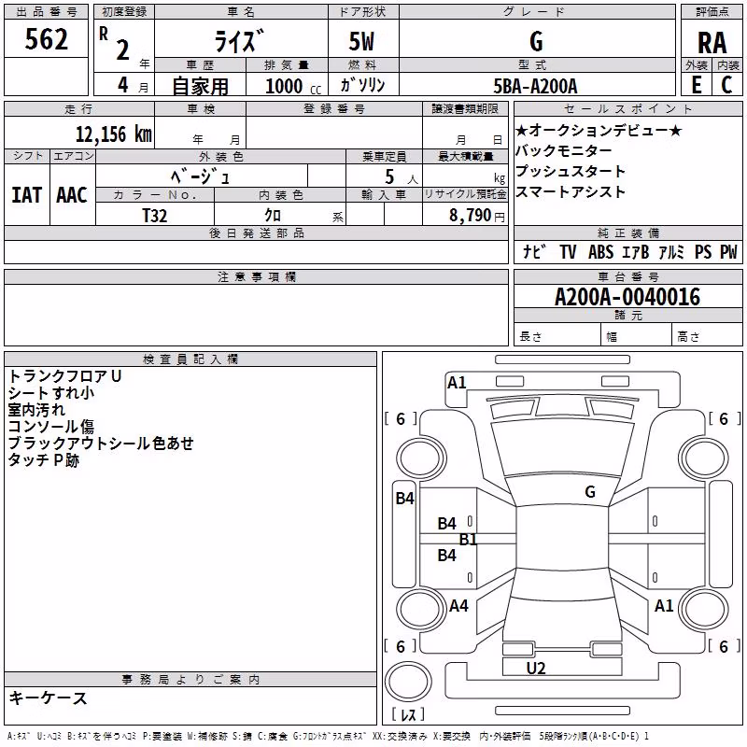Click mileage 12,156 km
747x747 pixels.
pyautogui.click(x=114, y=134)
